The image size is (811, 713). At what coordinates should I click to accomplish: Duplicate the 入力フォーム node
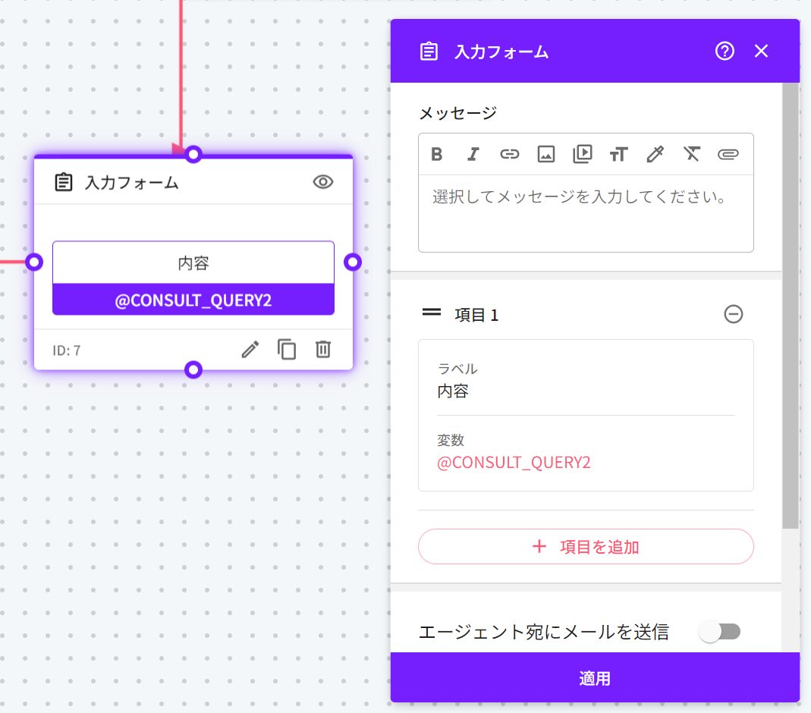coord(287,350)
